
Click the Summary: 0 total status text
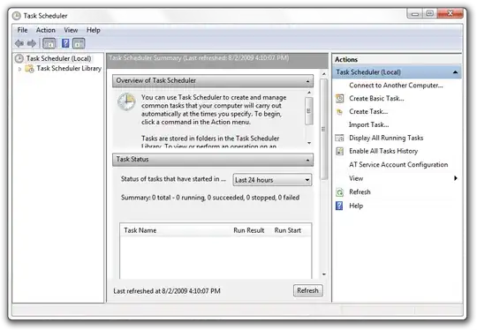[210, 198]
